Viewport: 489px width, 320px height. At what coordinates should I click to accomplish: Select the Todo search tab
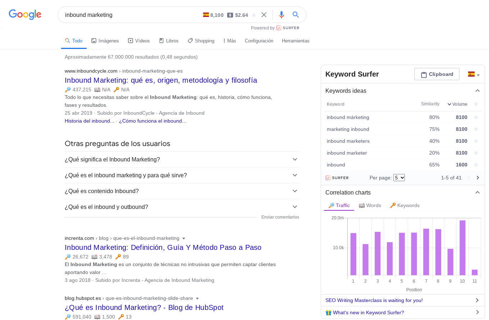click(74, 41)
